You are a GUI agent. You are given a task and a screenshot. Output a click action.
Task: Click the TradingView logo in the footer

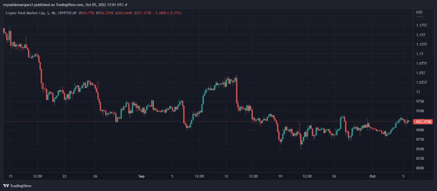(x=17, y=186)
